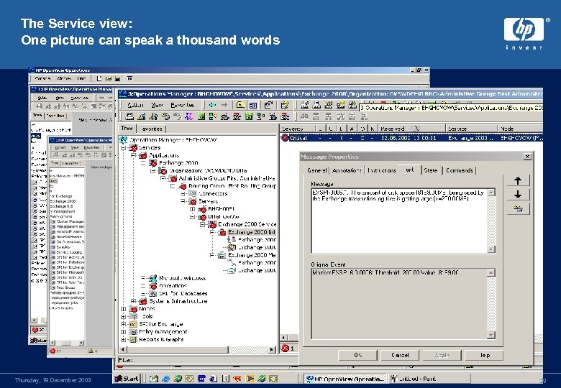The height and width of the screenshot is (388, 561).
Task: Expand the Reports & Graphs tree node
Action: click(124, 339)
